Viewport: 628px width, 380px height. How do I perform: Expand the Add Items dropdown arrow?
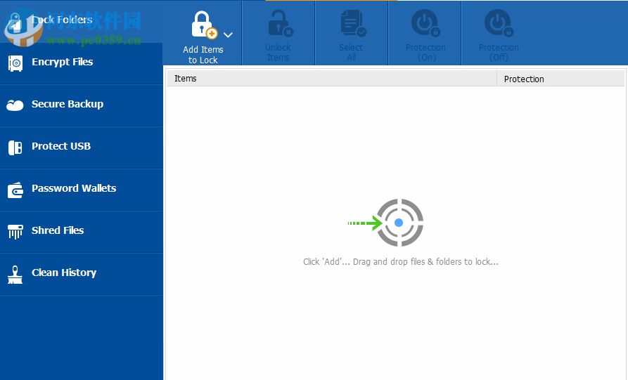tap(229, 35)
